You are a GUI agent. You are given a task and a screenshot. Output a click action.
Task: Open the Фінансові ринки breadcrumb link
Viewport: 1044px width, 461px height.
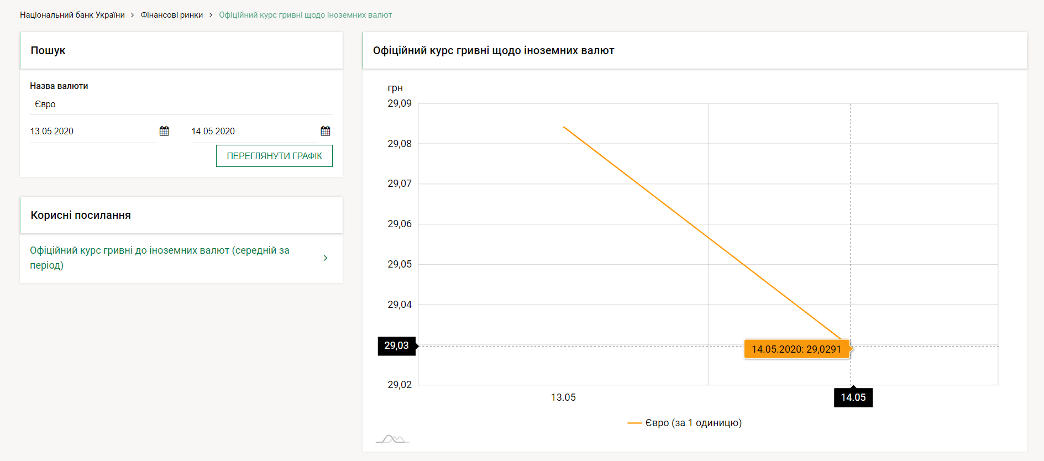click(x=172, y=15)
